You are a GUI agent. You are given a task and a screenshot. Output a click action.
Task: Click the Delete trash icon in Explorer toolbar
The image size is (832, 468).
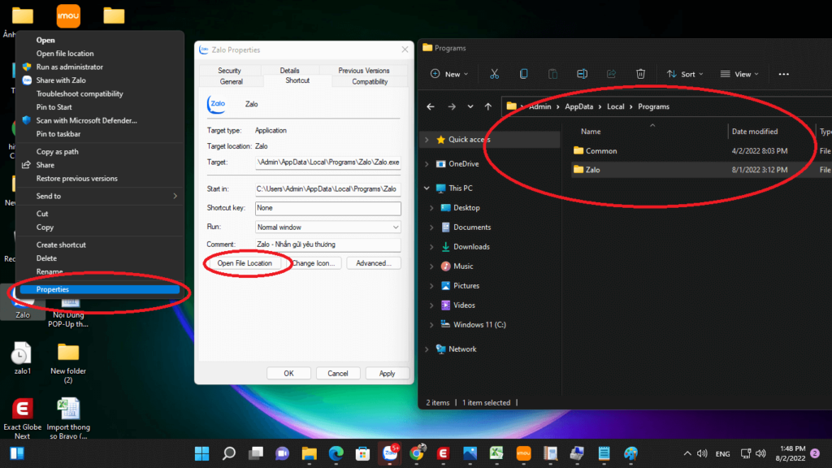pyautogui.click(x=640, y=74)
